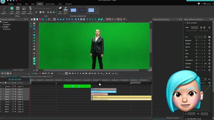The image size is (214, 120).
Task: Select the Add image tool
Action: pos(34,58)
